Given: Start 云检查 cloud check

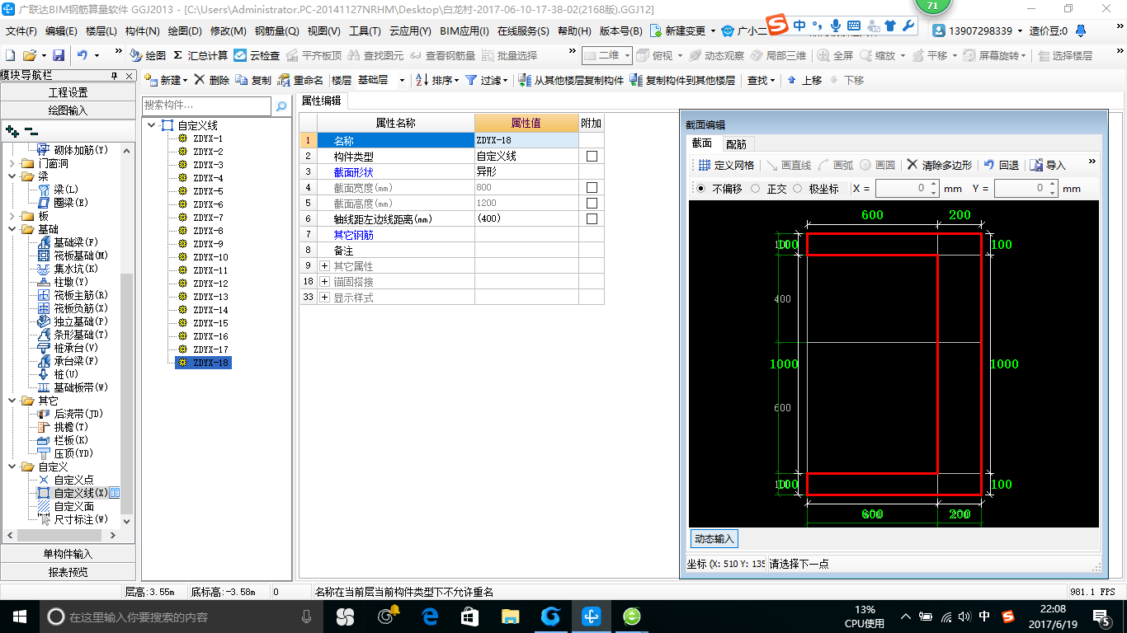Looking at the screenshot, I should pyautogui.click(x=257, y=55).
